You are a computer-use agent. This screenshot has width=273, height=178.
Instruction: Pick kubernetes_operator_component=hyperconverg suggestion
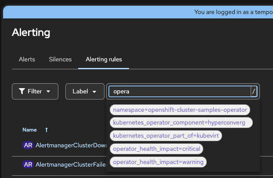[x=180, y=123]
